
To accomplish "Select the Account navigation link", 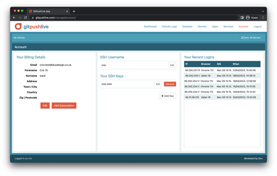I will click(244, 27).
